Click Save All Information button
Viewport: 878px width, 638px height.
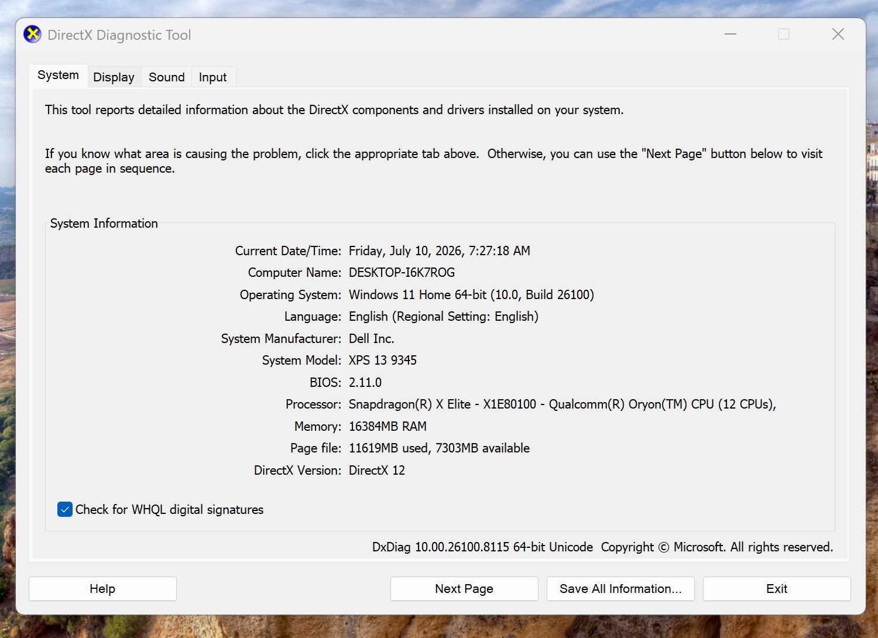620,589
